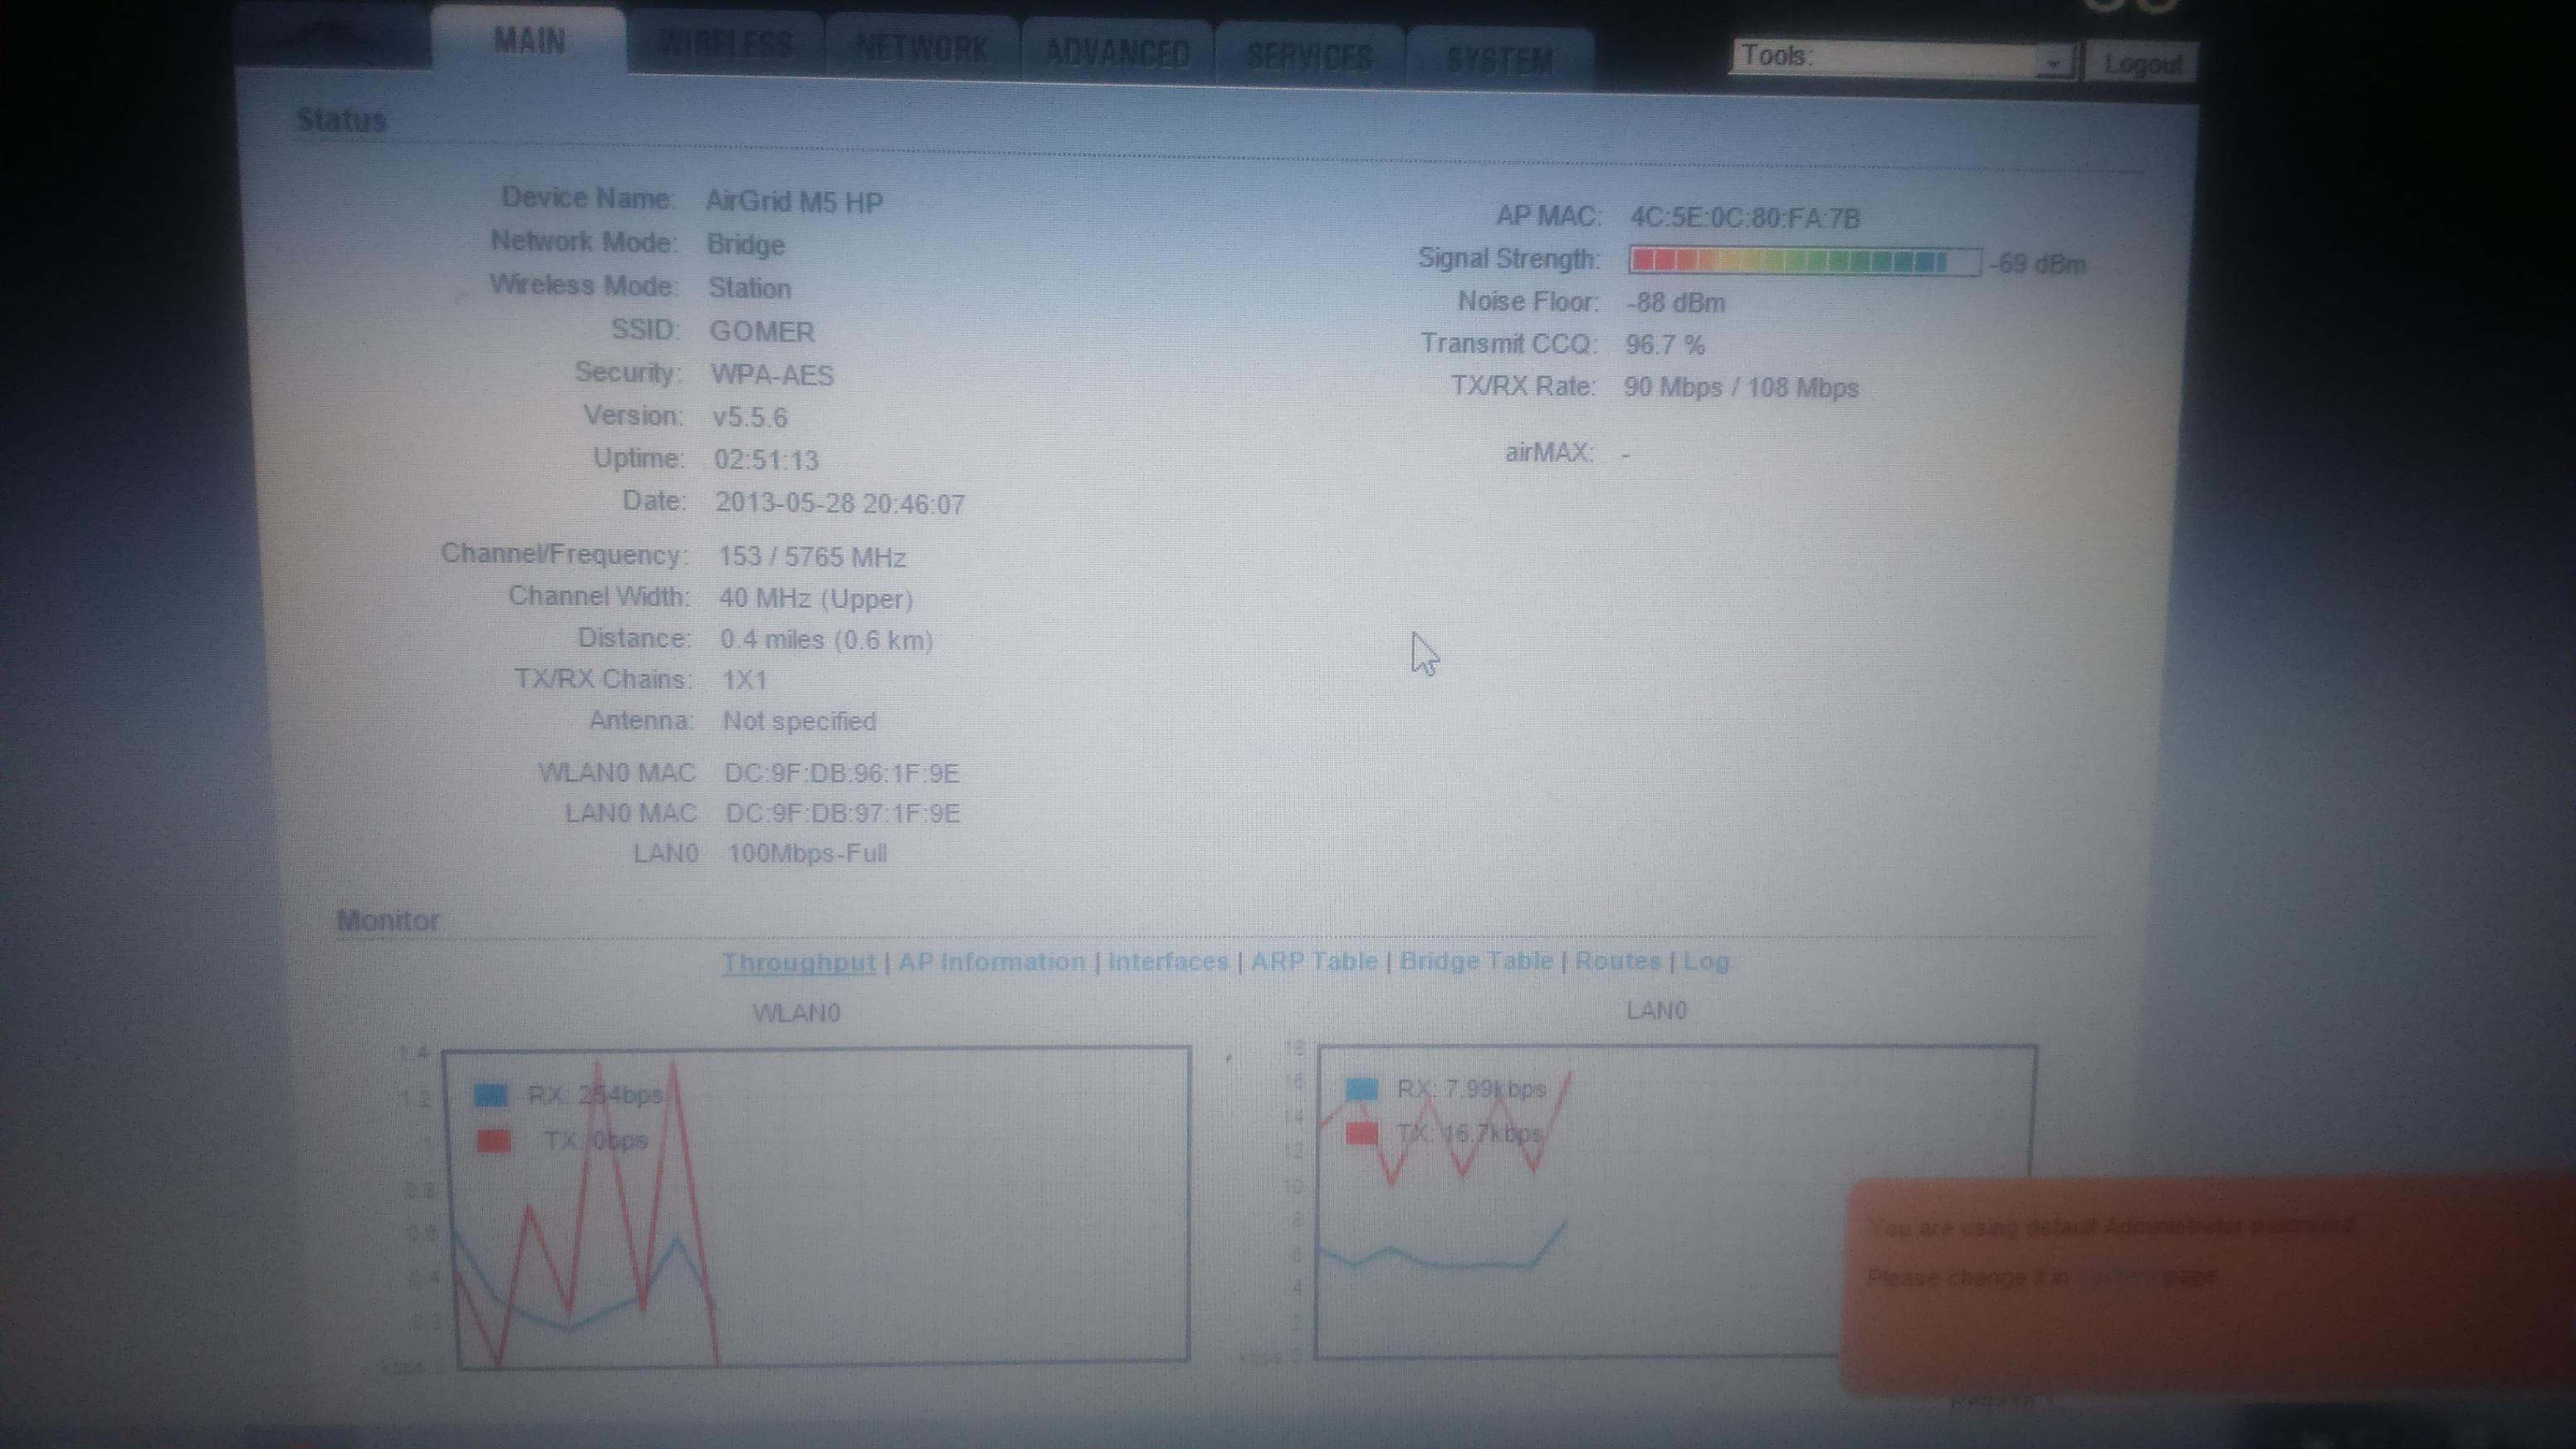Image resolution: width=2576 pixels, height=1449 pixels.
Task: Click the blue RX legend square in WLAN0 graph
Action: [x=491, y=1095]
